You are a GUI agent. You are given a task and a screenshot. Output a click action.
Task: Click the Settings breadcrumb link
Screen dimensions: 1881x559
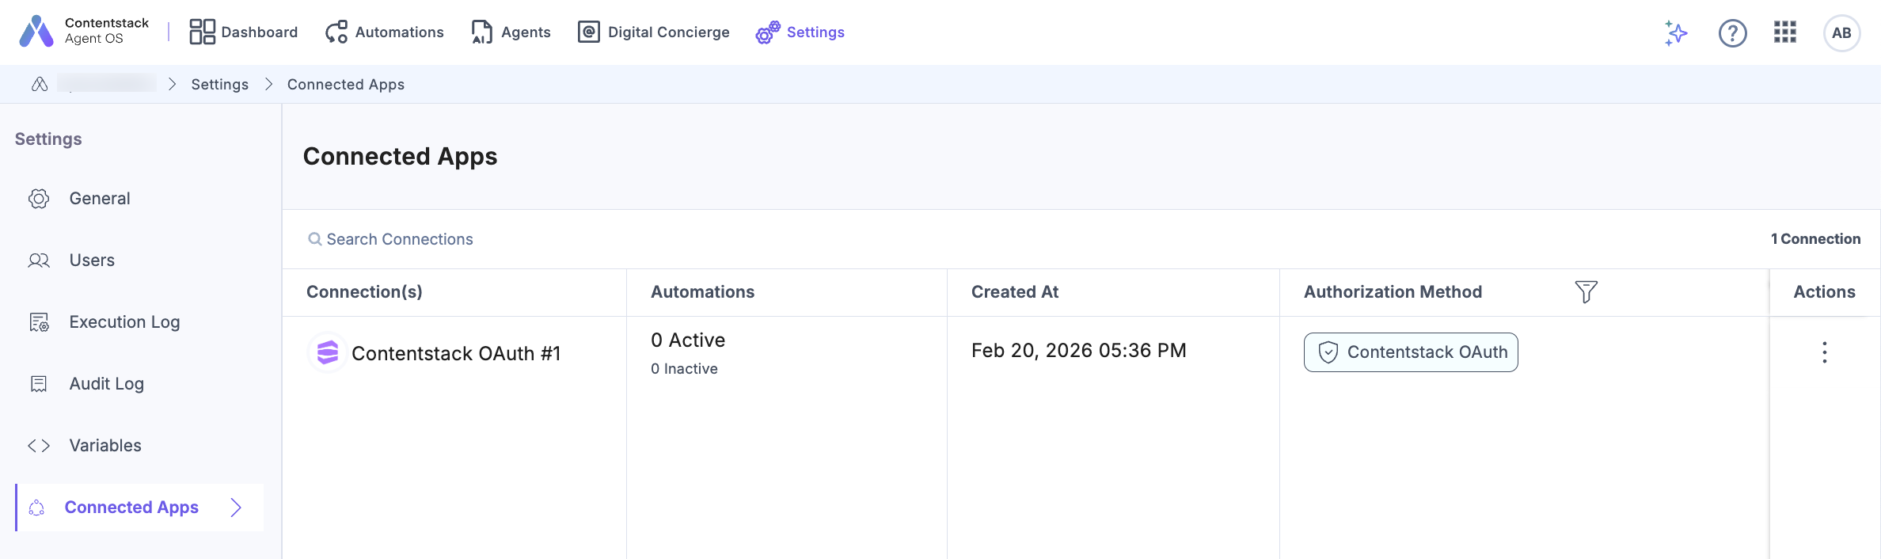(x=220, y=85)
